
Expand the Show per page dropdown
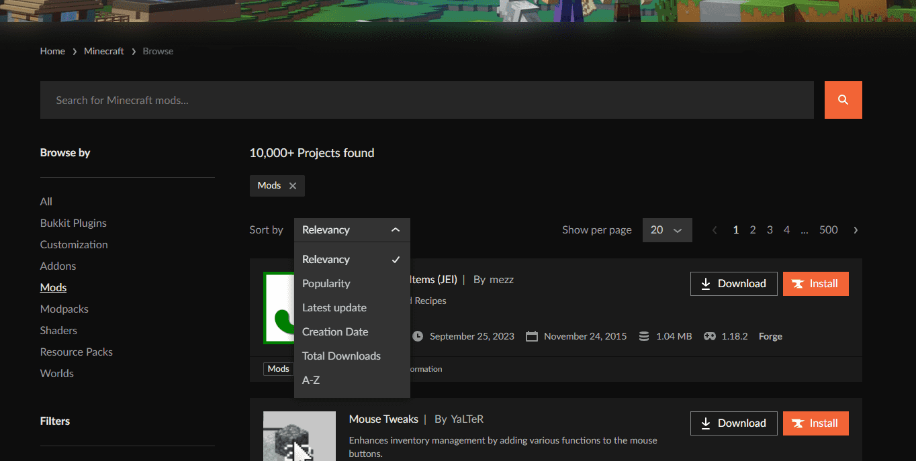coord(666,230)
